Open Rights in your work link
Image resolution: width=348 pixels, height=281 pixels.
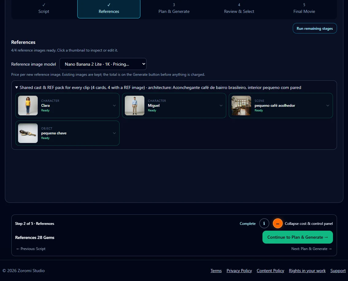pyautogui.click(x=307, y=271)
